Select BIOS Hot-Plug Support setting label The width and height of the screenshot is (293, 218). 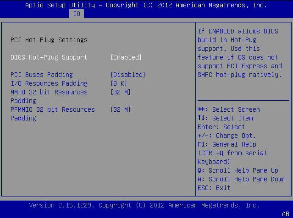pyautogui.click(x=49, y=57)
